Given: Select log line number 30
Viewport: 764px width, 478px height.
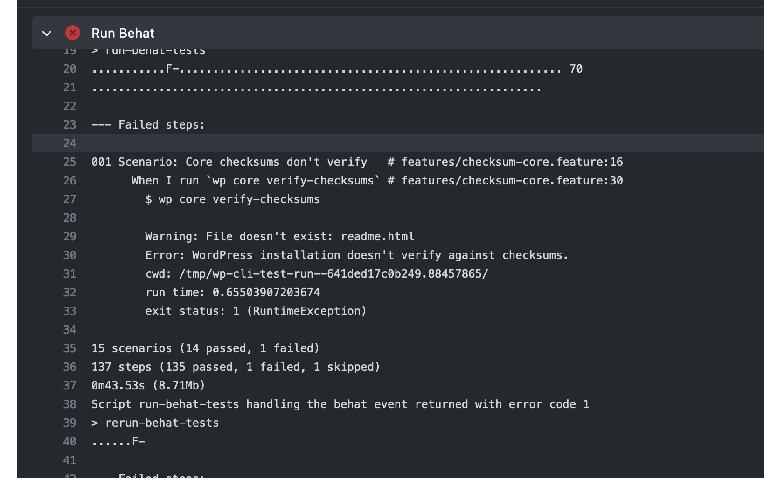Looking at the screenshot, I should [x=70, y=255].
